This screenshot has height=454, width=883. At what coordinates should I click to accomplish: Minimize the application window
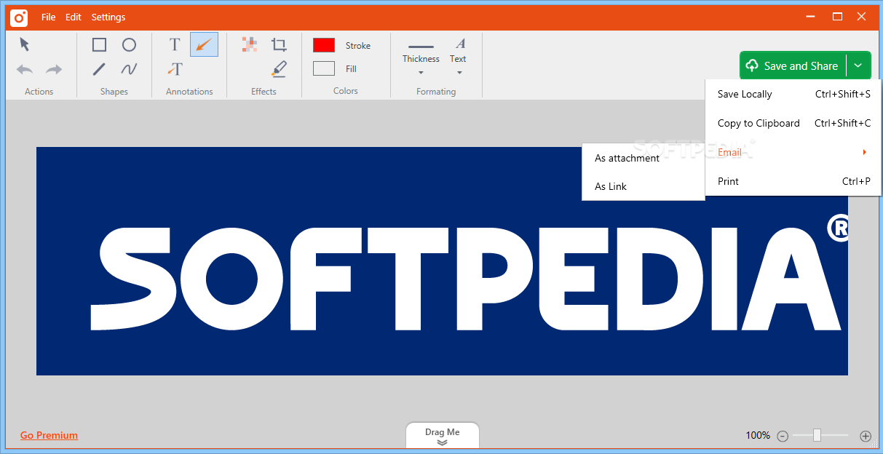(812, 16)
